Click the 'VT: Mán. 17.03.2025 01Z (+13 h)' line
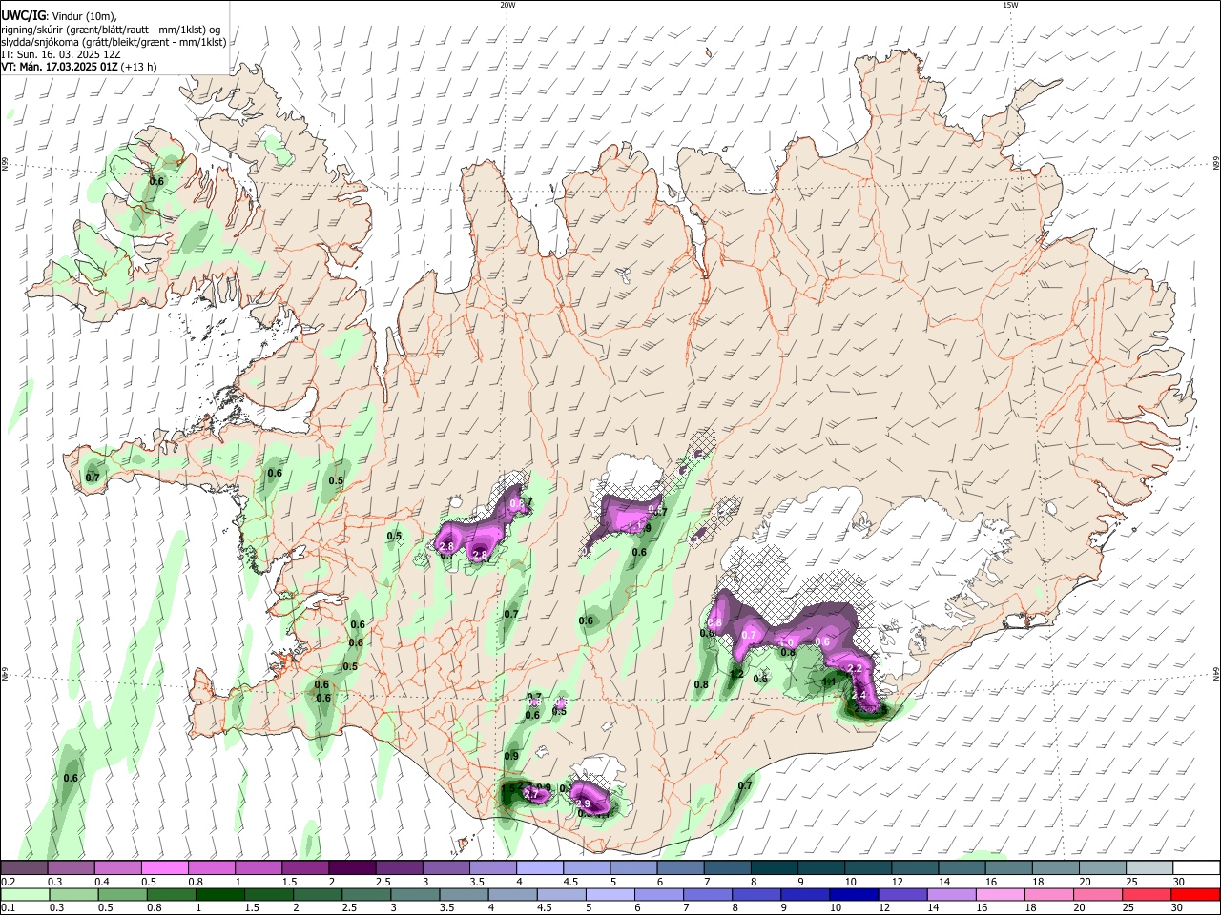The width and height of the screenshot is (1221, 915). pos(79,67)
